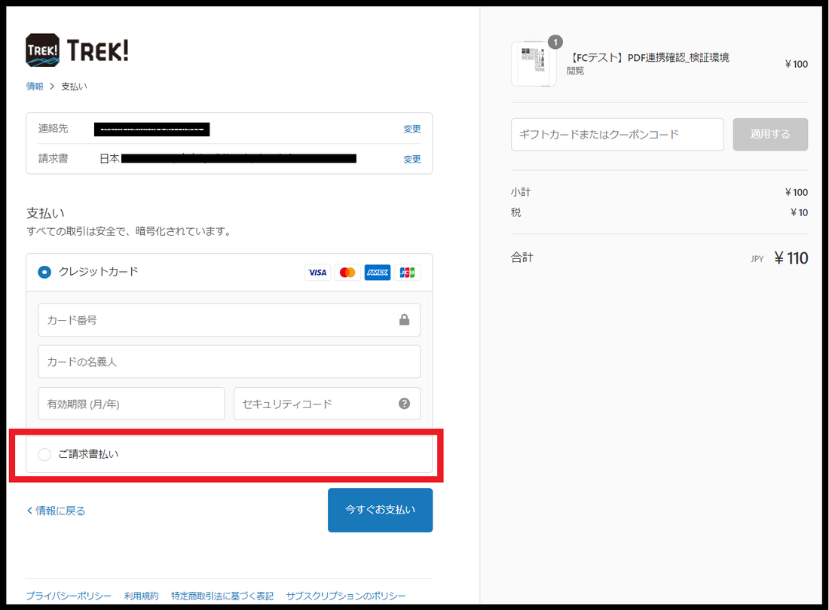Click the 情報 breadcrumb link
829x610 pixels.
[x=35, y=86]
